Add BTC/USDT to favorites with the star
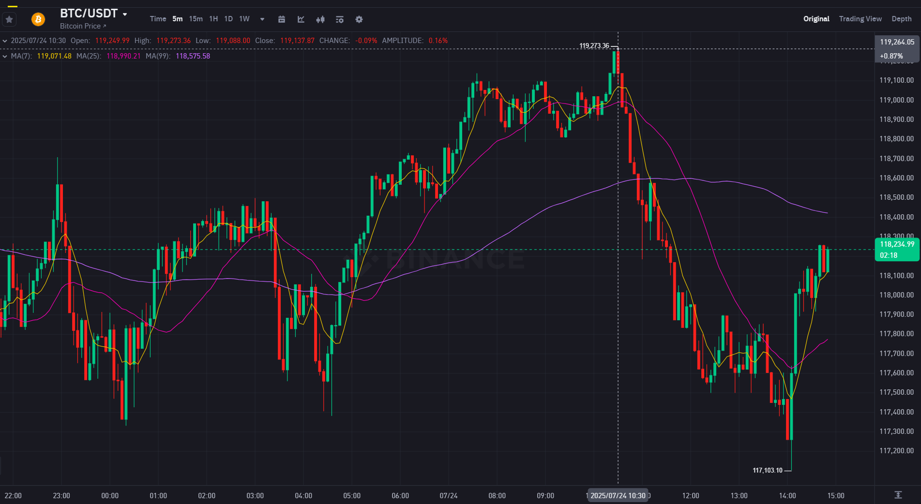The width and height of the screenshot is (921, 504). tap(9, 19)
